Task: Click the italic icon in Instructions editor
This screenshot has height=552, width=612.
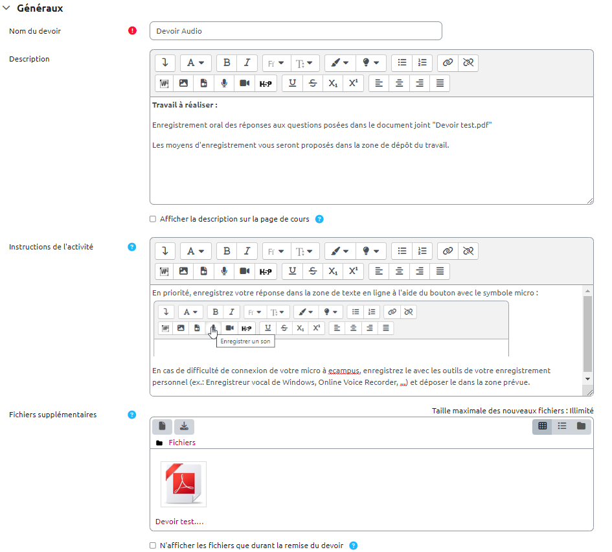Action: coord(247,251)
